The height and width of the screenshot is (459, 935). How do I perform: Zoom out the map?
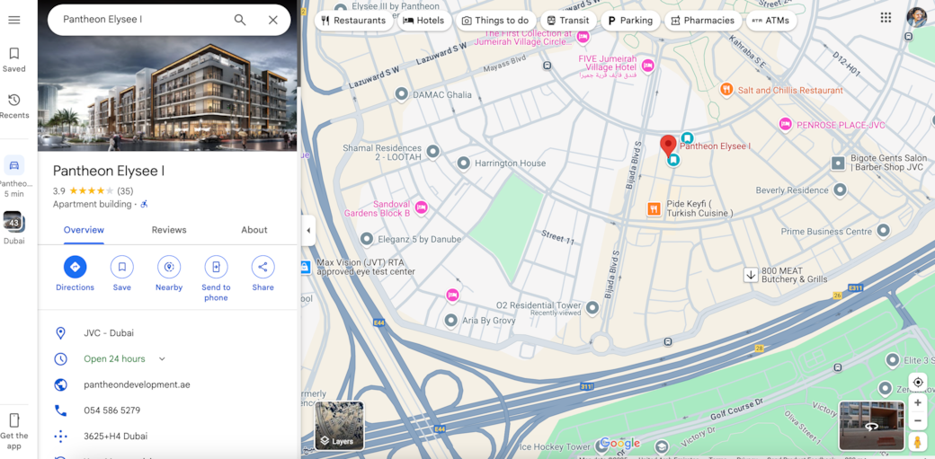(x=918, y=421)
